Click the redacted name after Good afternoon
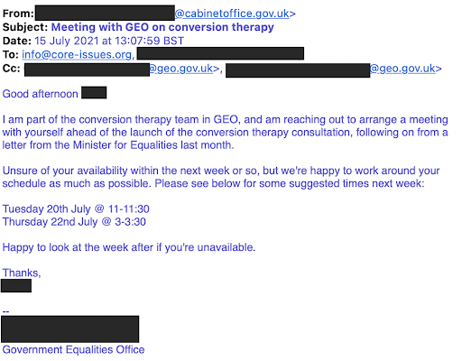This screenshot has width=462, height=361. 94,93
